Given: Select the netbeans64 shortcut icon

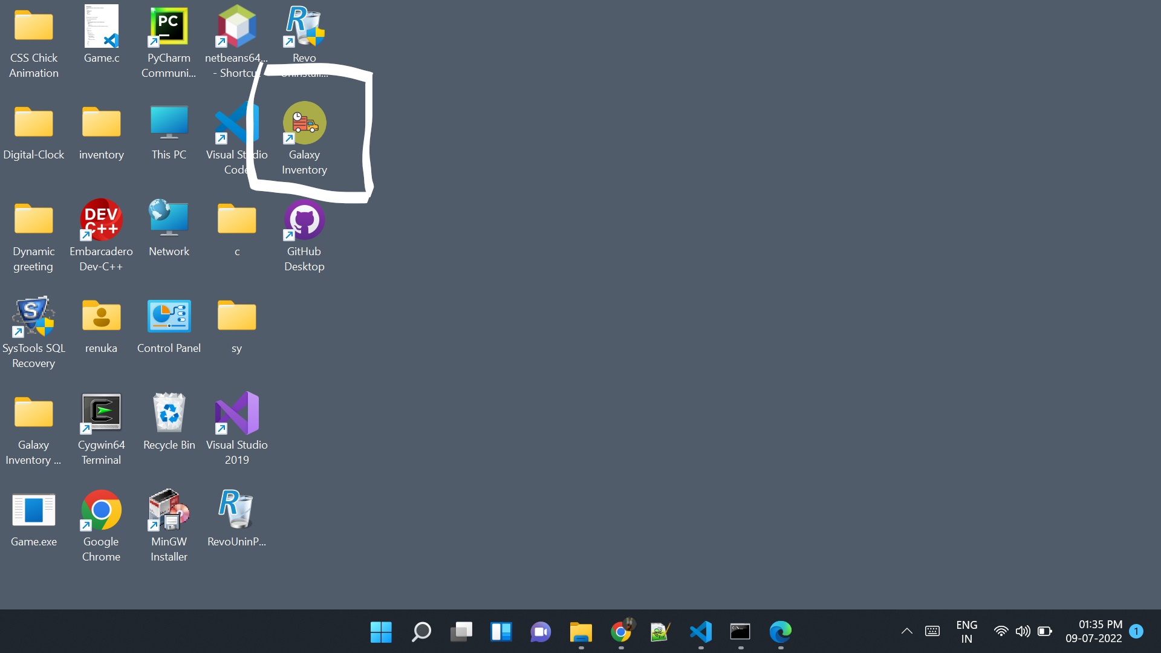Looking at the screenshot, I should pos(236,42).
